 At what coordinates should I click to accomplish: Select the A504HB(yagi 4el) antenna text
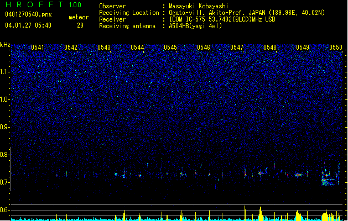coord(195,26)
